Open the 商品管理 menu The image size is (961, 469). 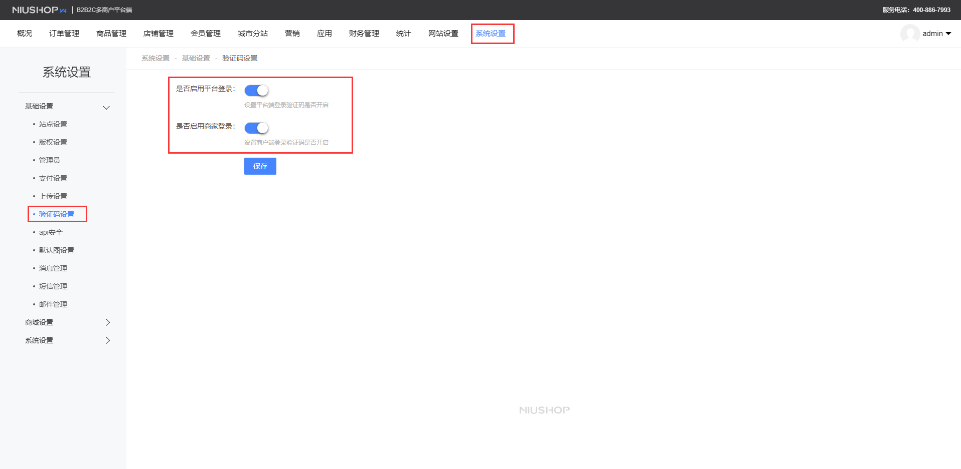pyautogui.click(x=111, y=34)
